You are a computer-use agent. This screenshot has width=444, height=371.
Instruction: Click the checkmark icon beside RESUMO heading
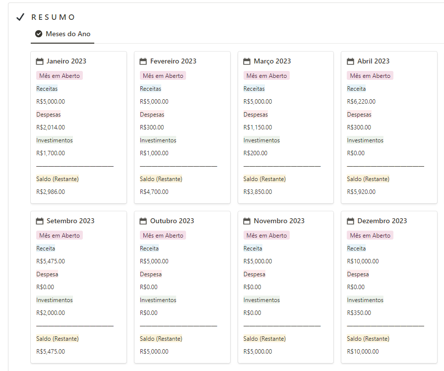click(x=20, y=17)
